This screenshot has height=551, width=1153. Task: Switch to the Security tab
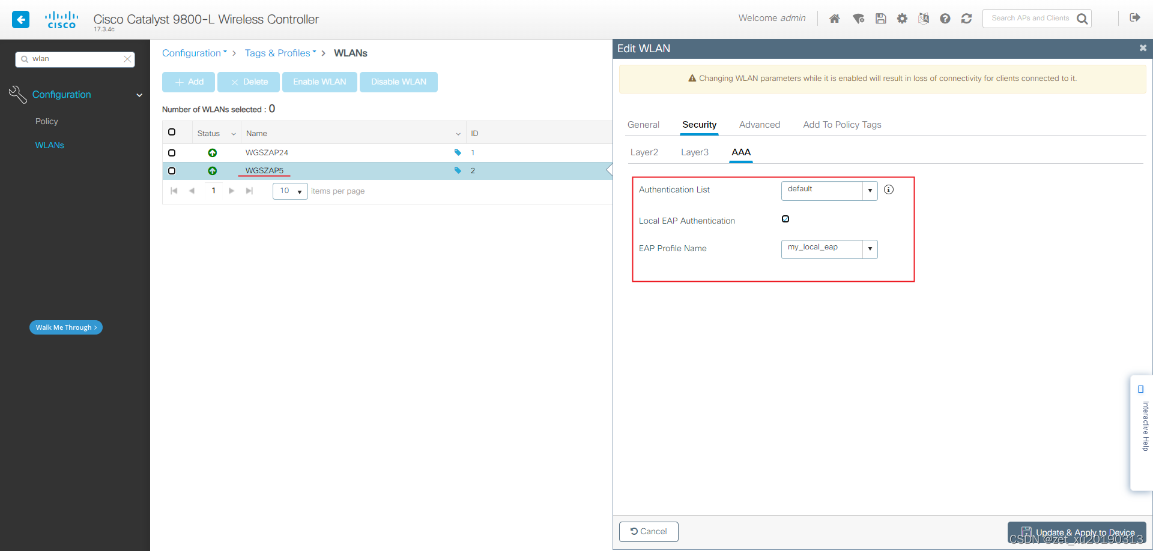tap(699, 125)
